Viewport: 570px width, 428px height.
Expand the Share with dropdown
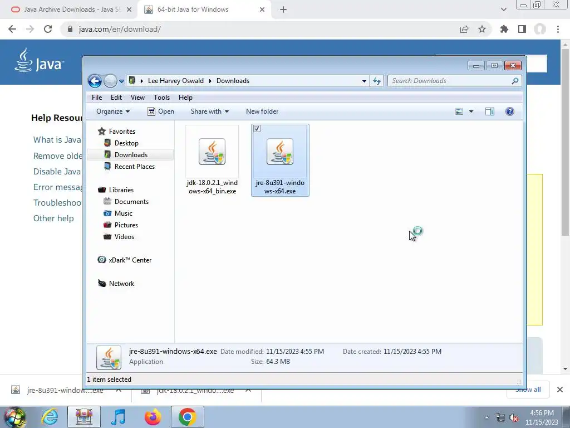click(x=210, y=111)
